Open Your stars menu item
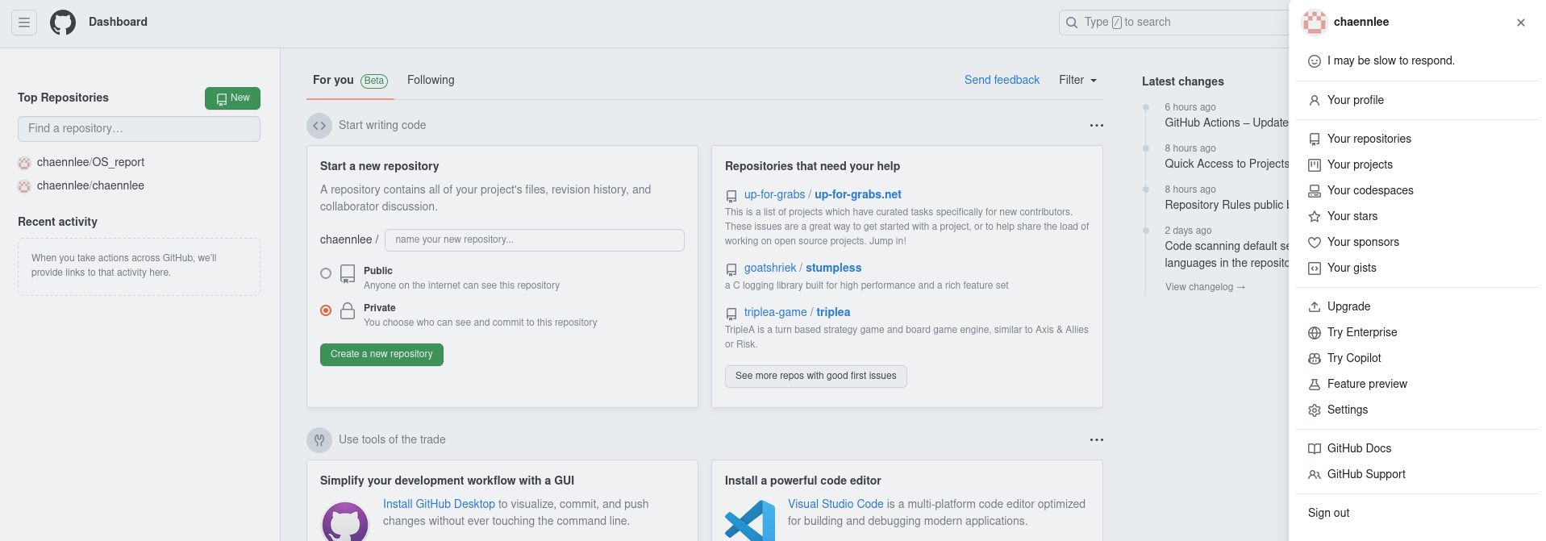This screenshot has height=541, width=1546. (x=1418, y=217)
